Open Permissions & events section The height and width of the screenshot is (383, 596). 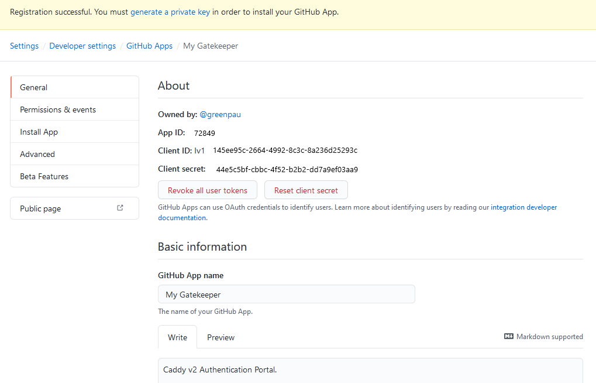point(57,109)
